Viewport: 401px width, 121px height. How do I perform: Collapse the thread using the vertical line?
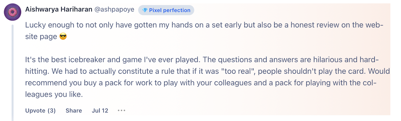coord(13,72)
